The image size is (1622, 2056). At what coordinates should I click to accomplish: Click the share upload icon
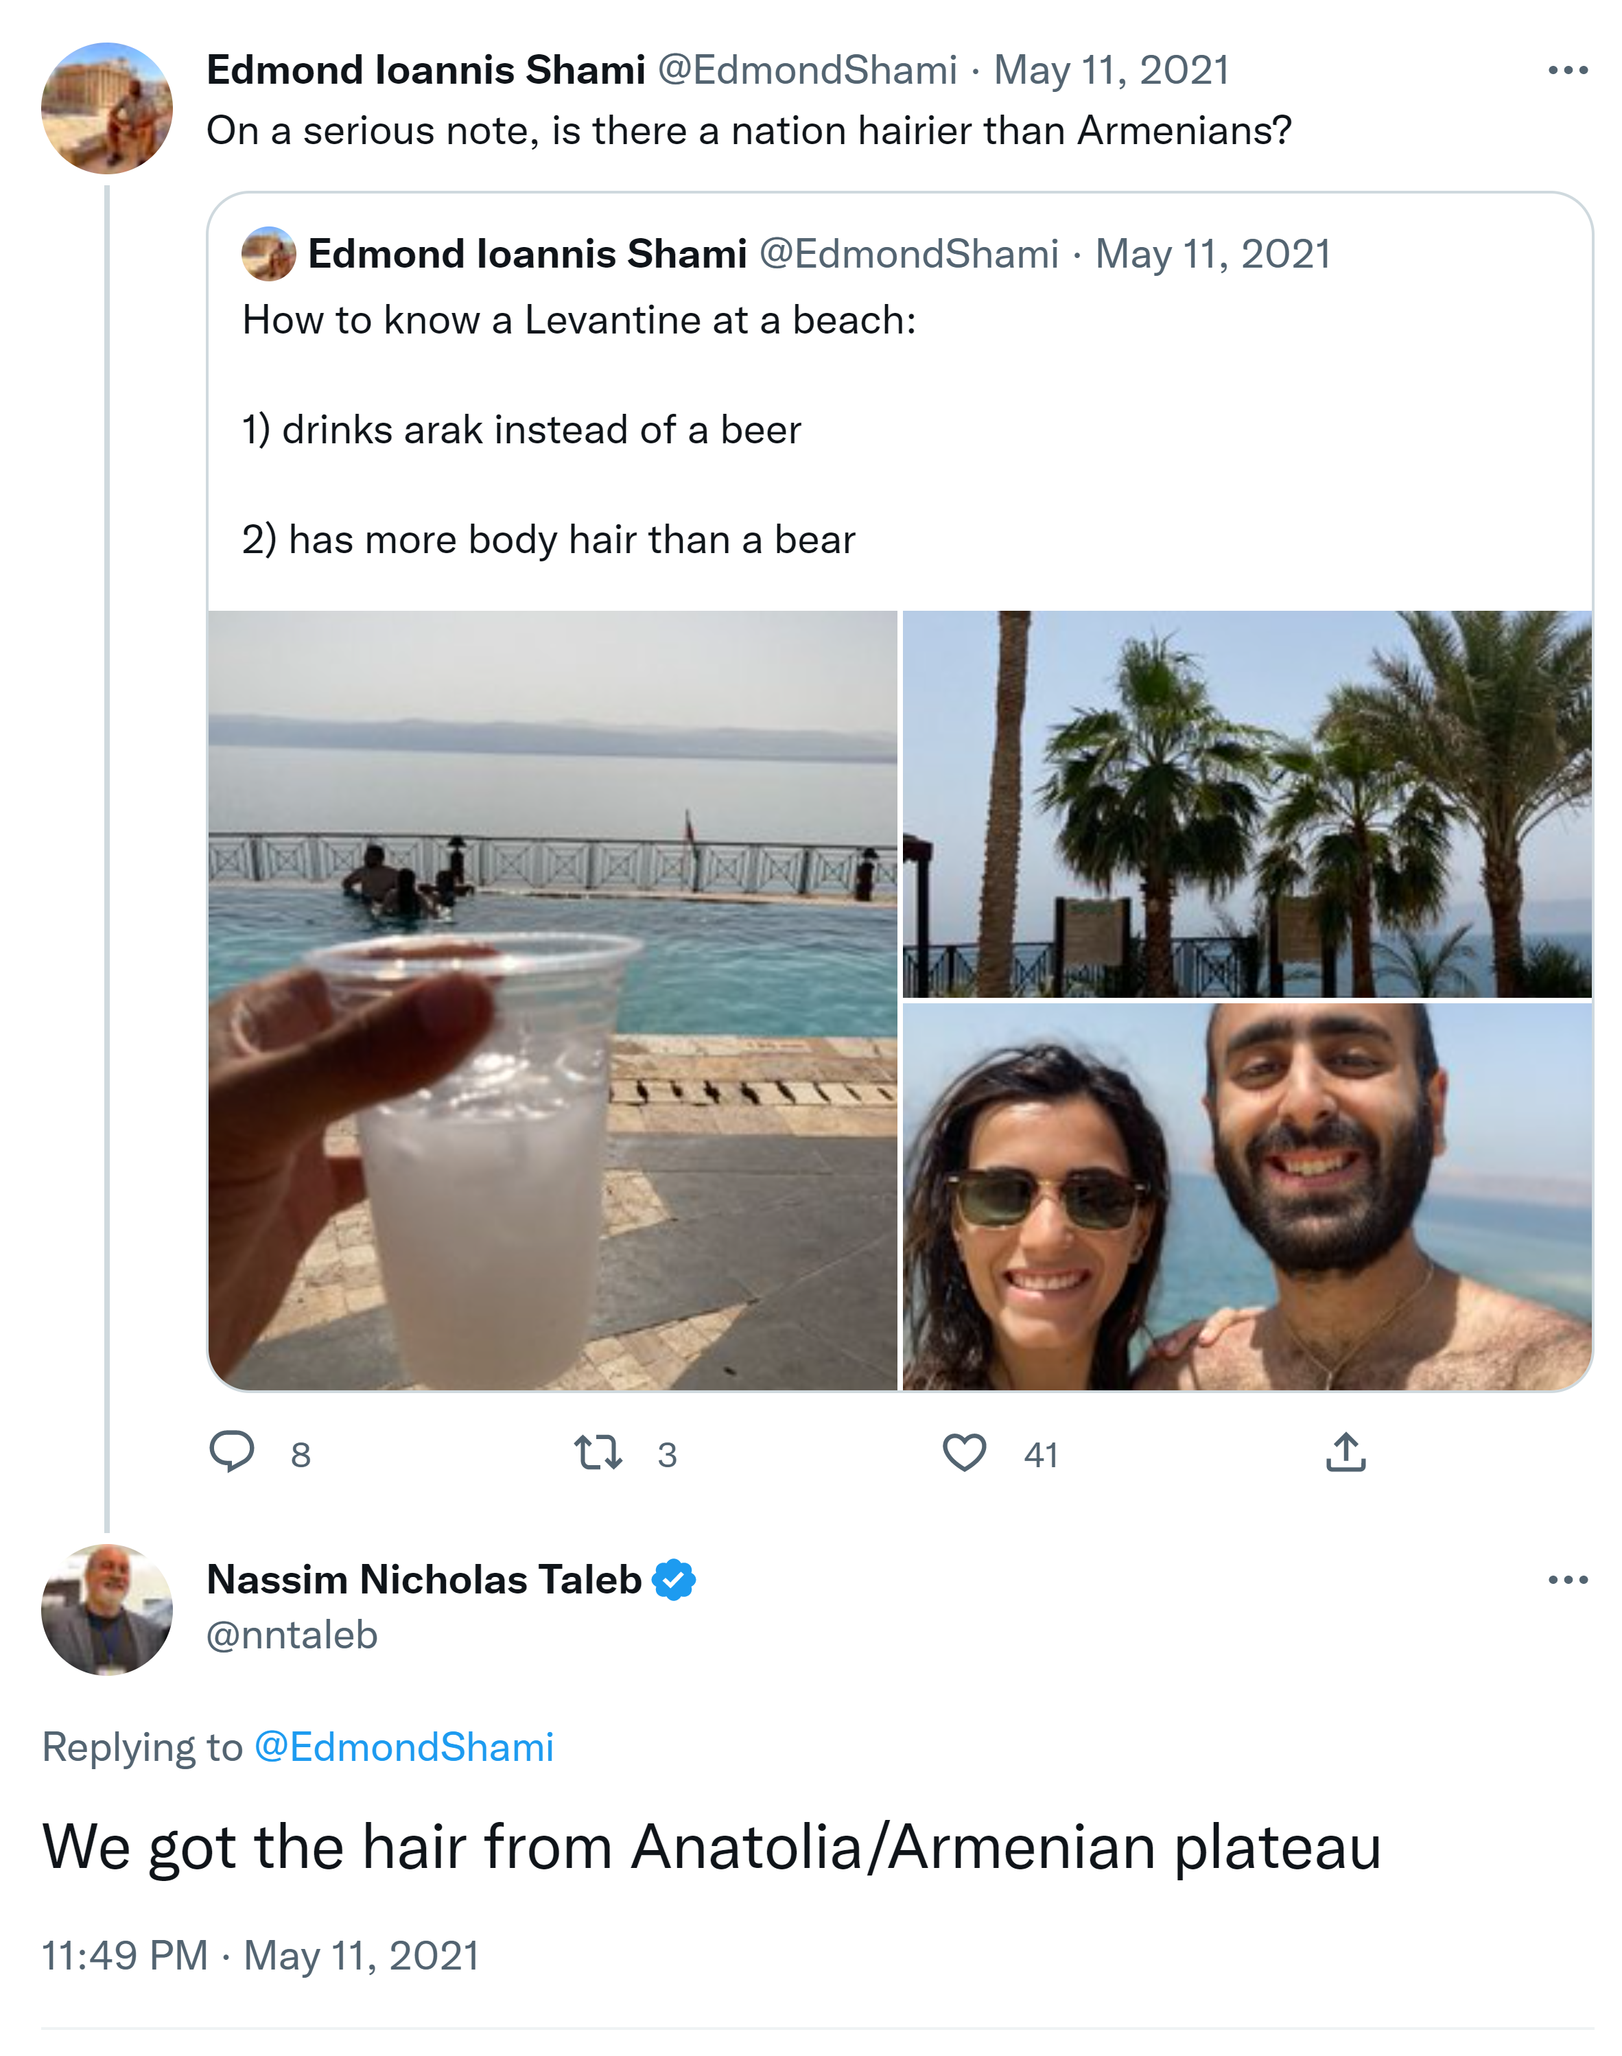click(x=1345, y=1452)
